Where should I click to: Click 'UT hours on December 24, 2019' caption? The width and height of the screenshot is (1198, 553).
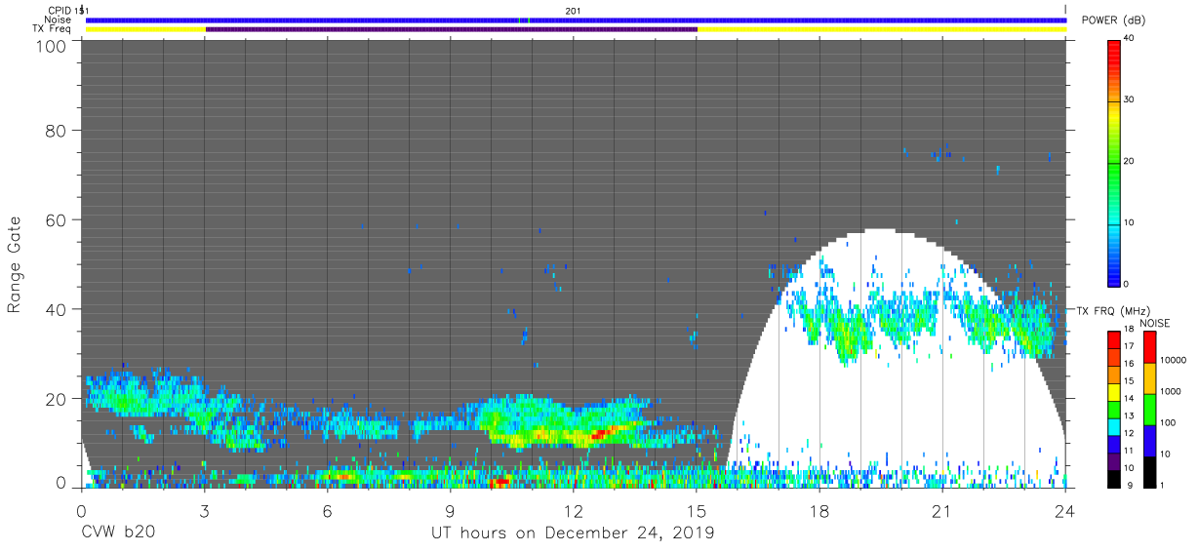click(x=573, y=533)
